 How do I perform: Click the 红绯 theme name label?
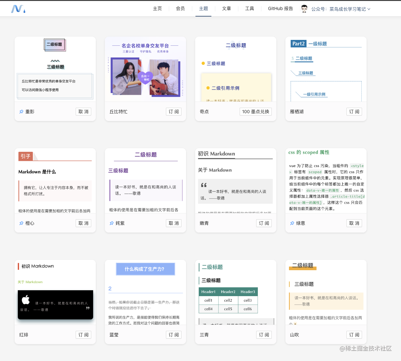click(x=24, y=335)
